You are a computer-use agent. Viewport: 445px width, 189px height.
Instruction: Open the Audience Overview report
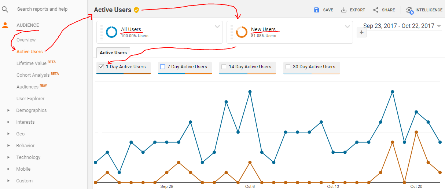[x=26, y=40]
